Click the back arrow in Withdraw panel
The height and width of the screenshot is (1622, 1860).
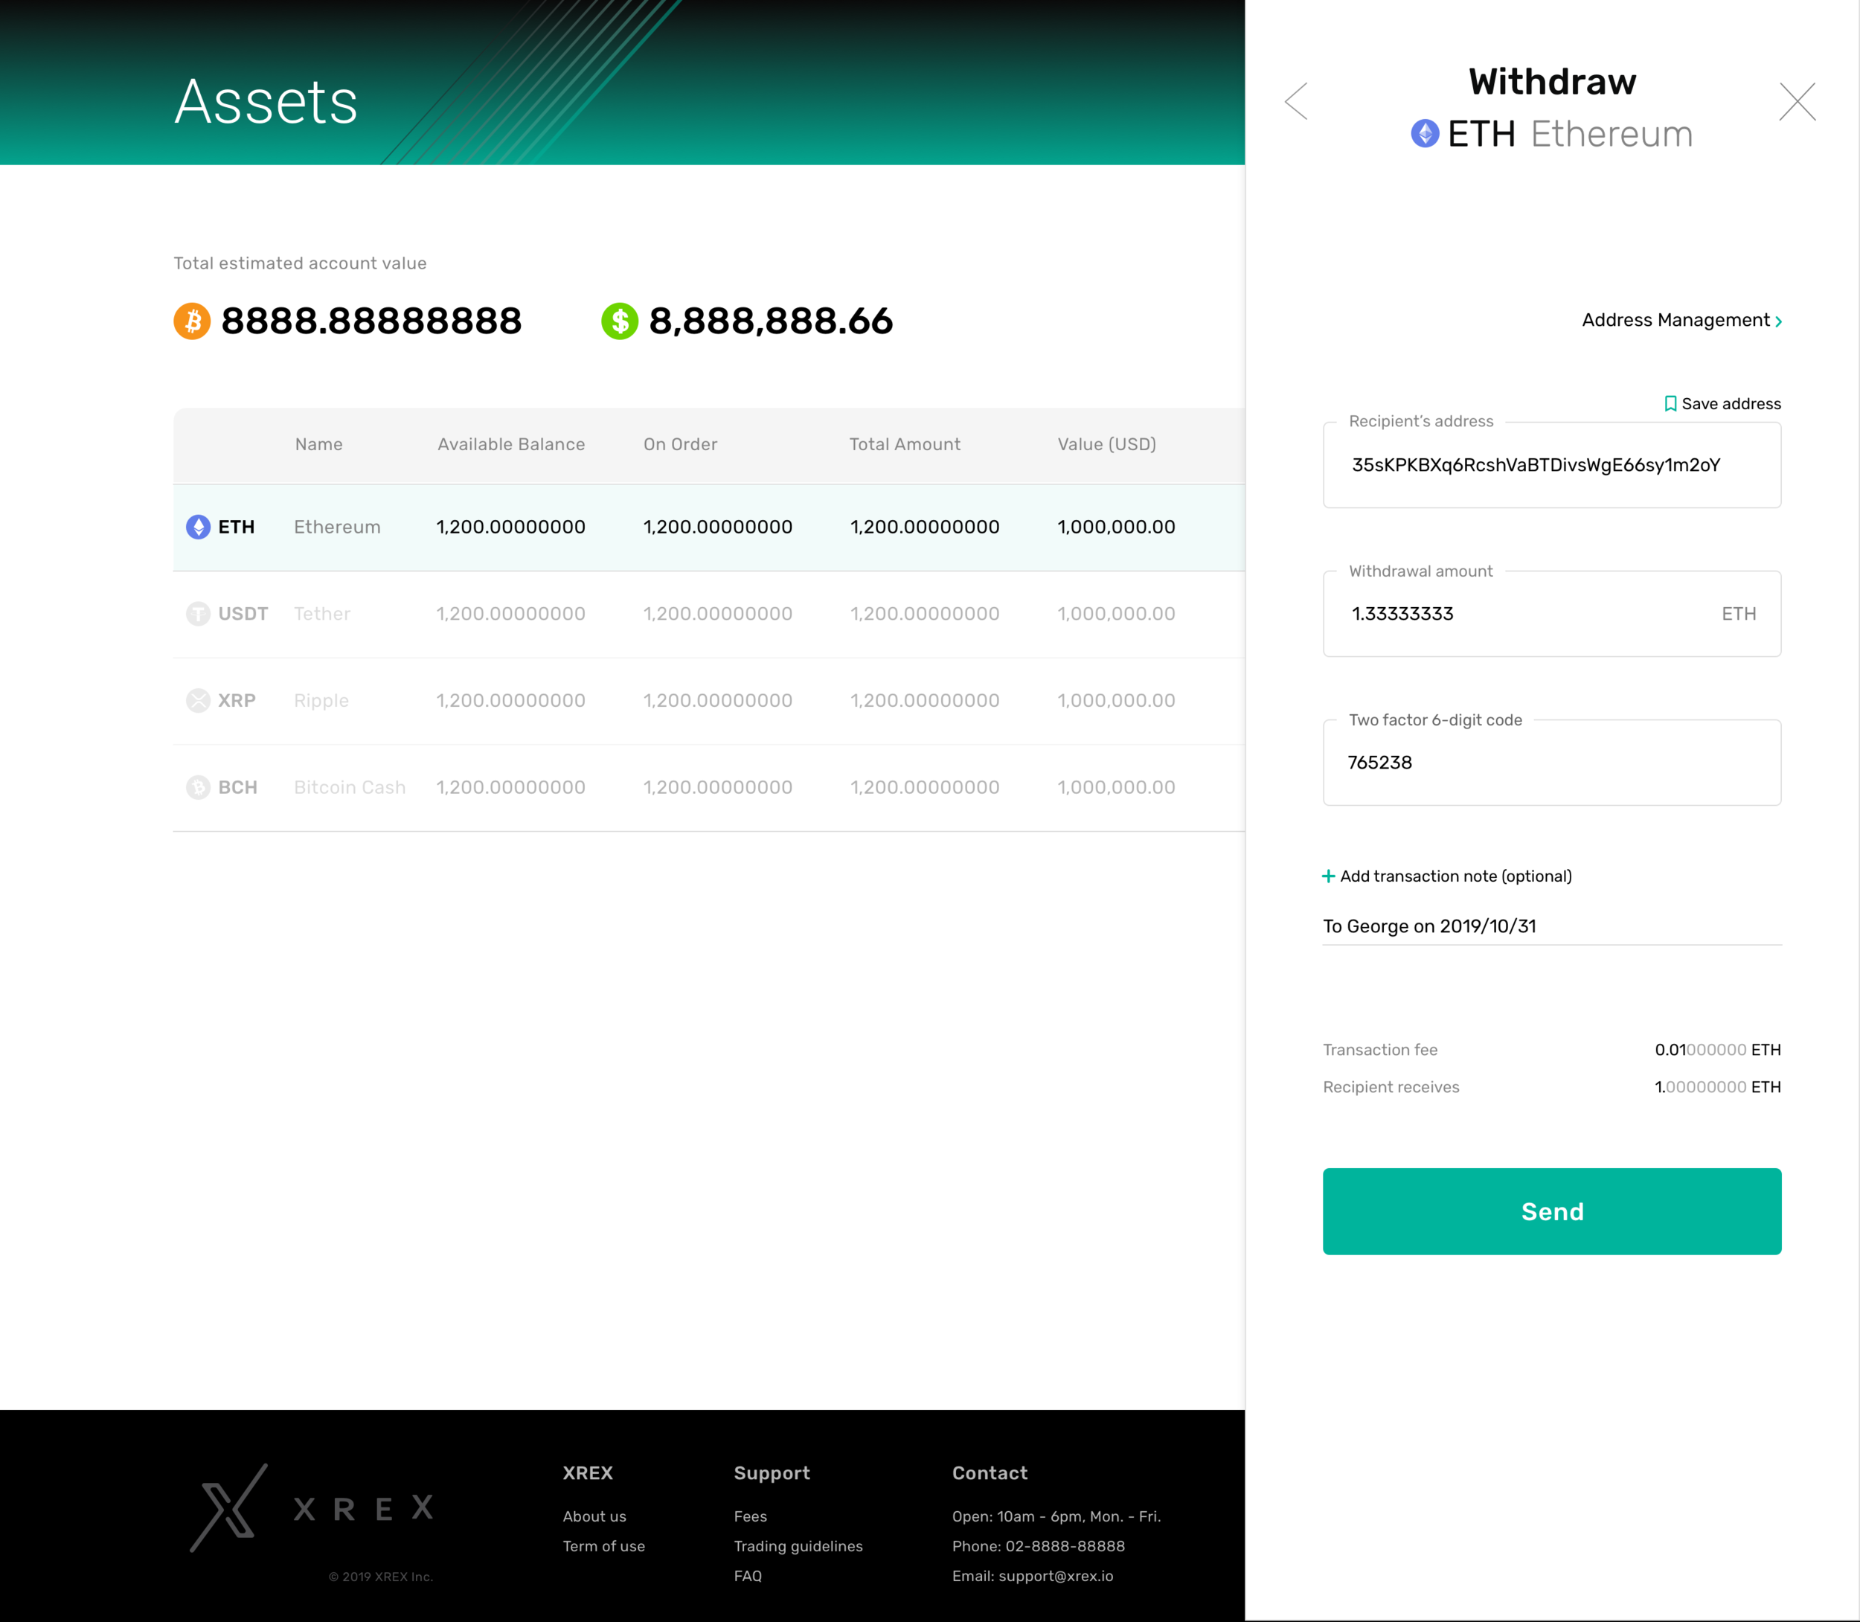pyautogui.click(x=1296, y=101)
